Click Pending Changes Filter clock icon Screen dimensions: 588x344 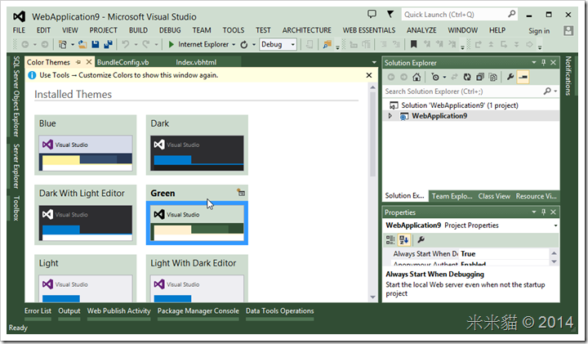[x=435, y=78]
